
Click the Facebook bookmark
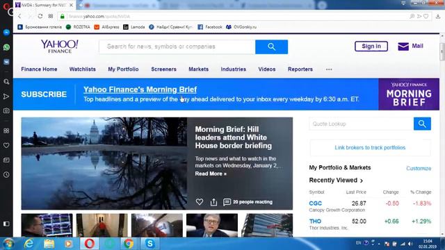click(210, 27)
